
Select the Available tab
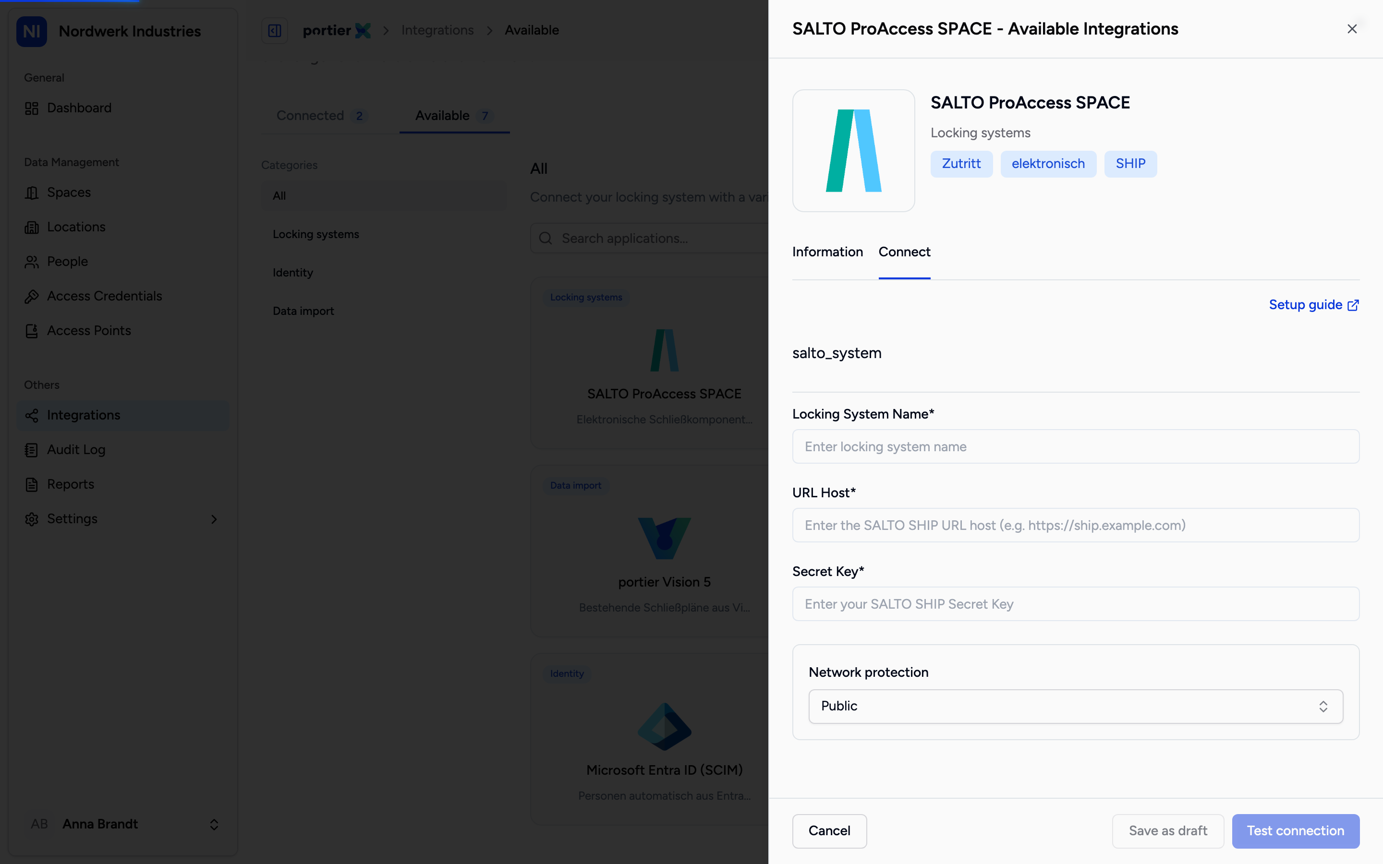click(454, 116)
